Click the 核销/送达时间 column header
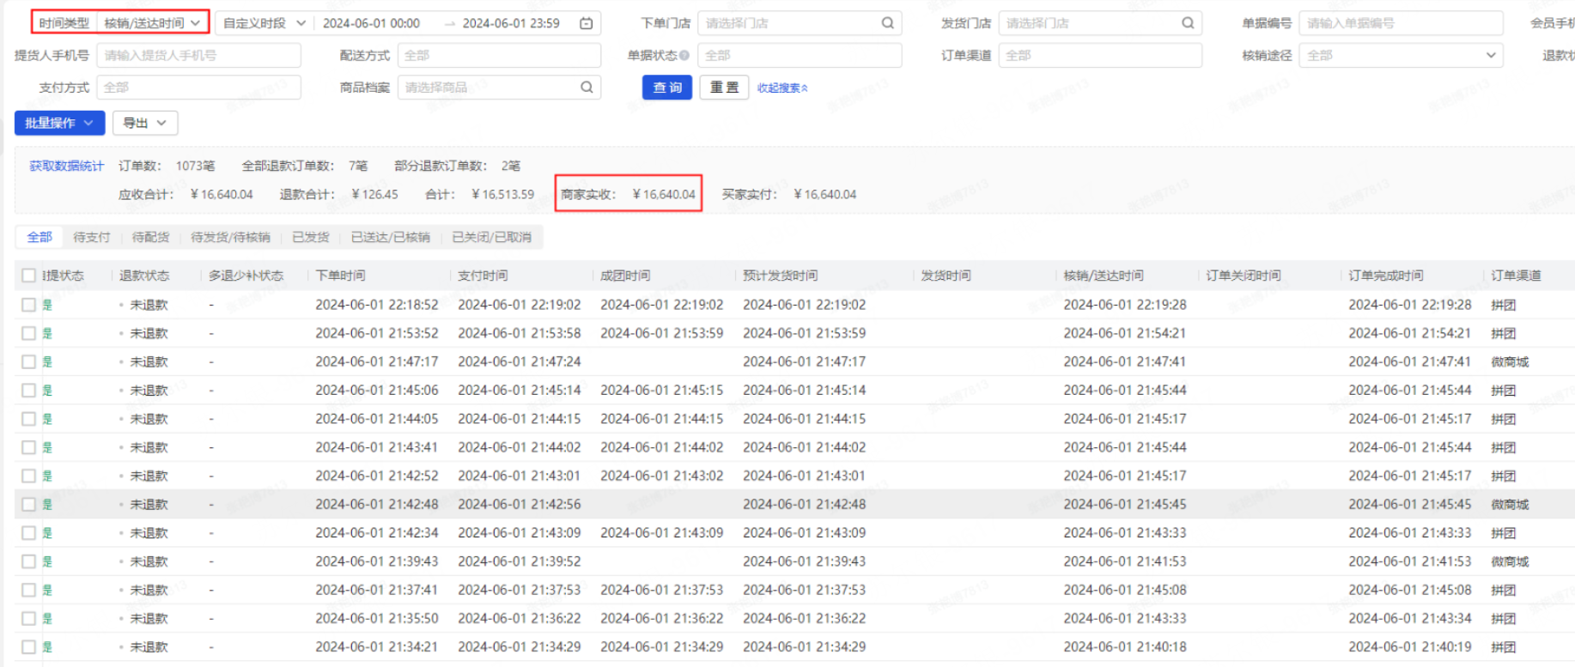Image resolution: width=1575 pixels, height=667 pixels. click(x=1104, y=276)
